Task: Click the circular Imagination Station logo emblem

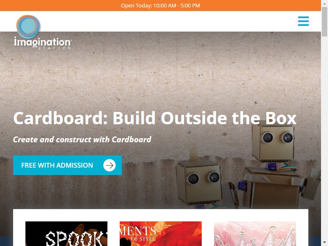Action: coord(28,27)
